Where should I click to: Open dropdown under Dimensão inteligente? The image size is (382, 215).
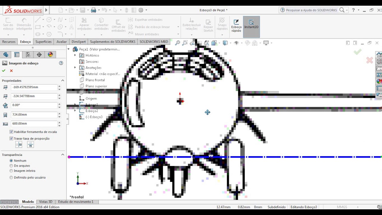pyautogui.click(x=24, y=34)
